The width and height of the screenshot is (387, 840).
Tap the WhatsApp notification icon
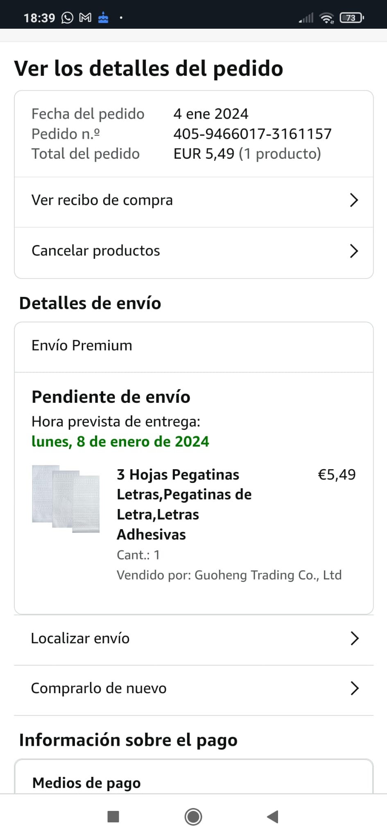tap(67, 18)
